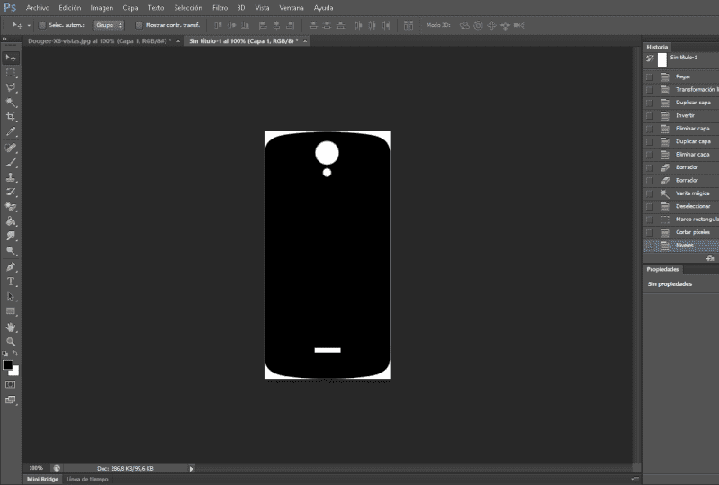Viewport: 719px width, 485px height.
Task: Select the Rectangular Marquee tool
Action: tap(11, 73)
